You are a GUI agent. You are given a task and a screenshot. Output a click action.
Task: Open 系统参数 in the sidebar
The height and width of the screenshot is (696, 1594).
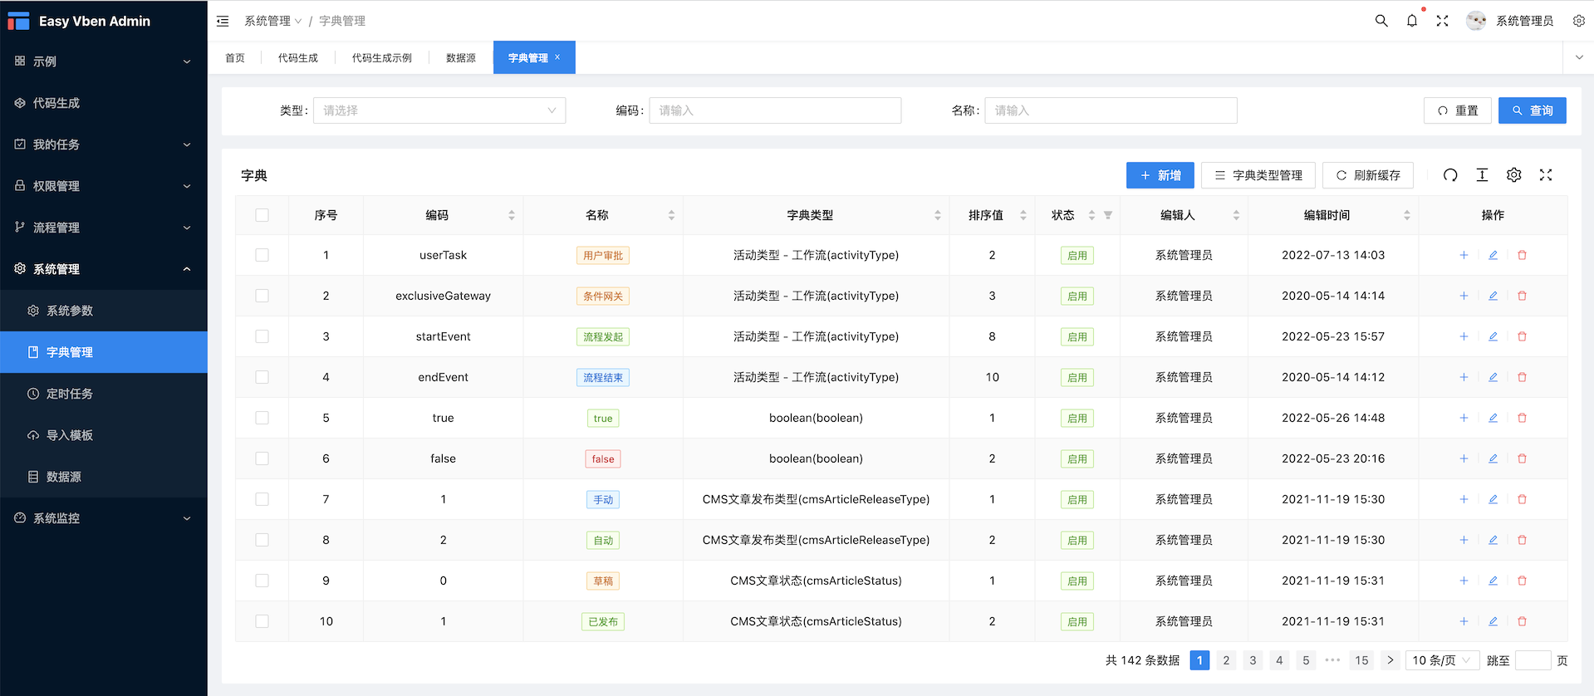point(104,311)
